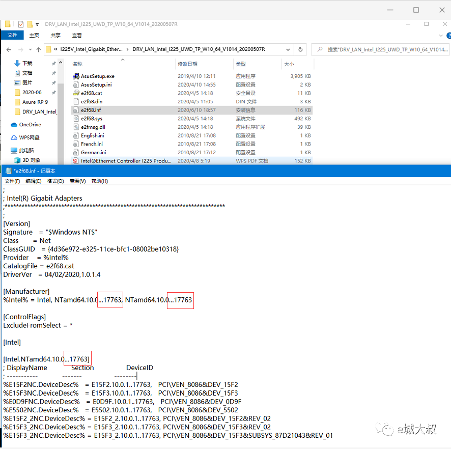Click the 2020/6/10 18:57 date cell
Viewport: 451px width, 449px height.
pos(196,110)
